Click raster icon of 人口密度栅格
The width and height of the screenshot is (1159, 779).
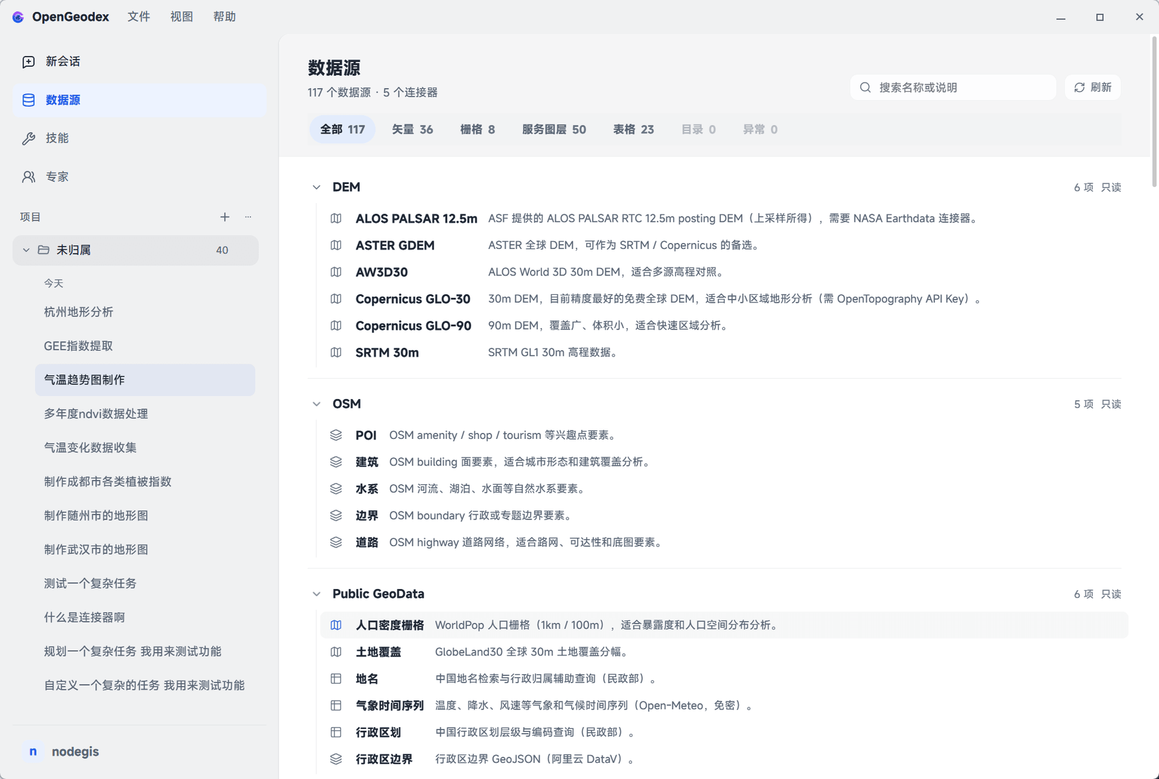[x=336, y=625]
